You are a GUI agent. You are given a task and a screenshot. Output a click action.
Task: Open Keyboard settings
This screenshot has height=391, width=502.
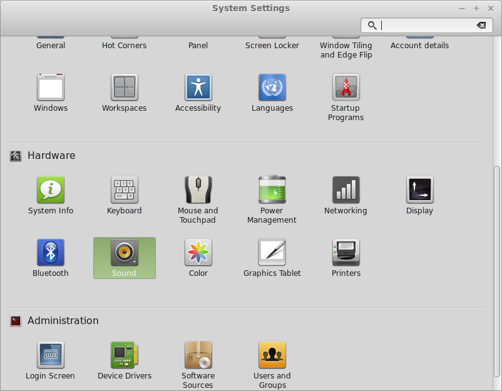point(124,195)
